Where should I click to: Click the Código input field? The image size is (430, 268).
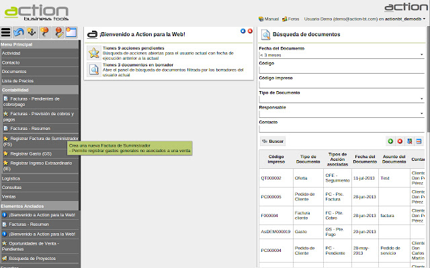click(x=342, y=70)
